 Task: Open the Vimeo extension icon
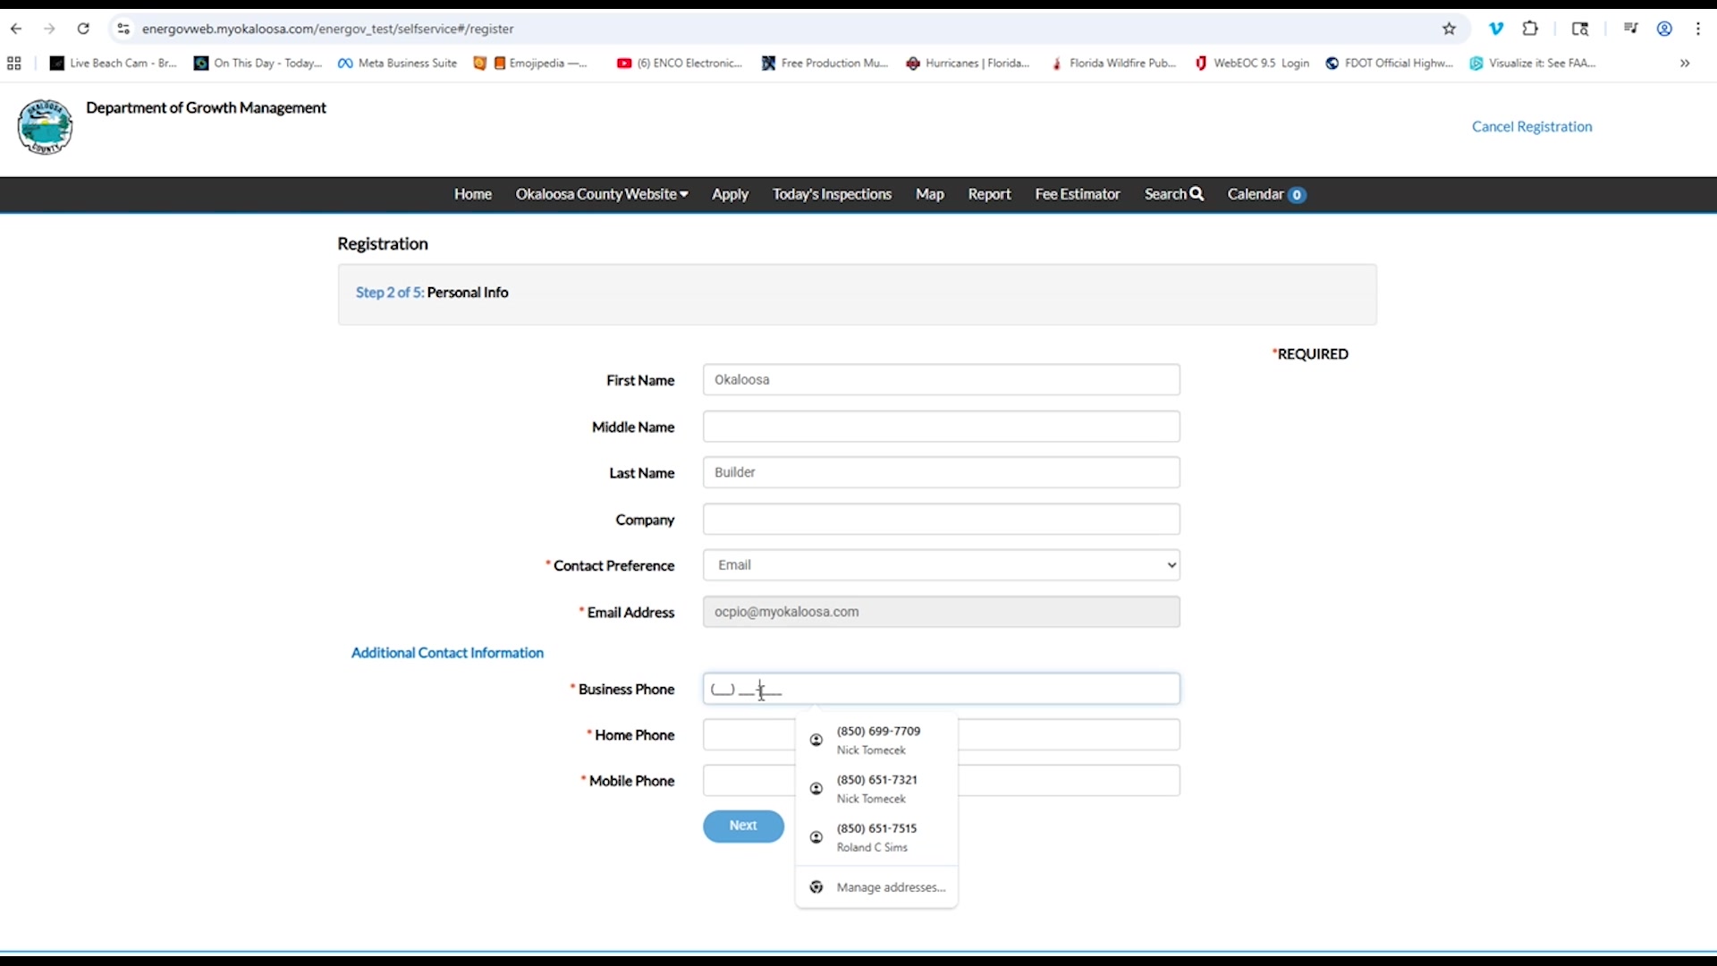point(1496,29)
